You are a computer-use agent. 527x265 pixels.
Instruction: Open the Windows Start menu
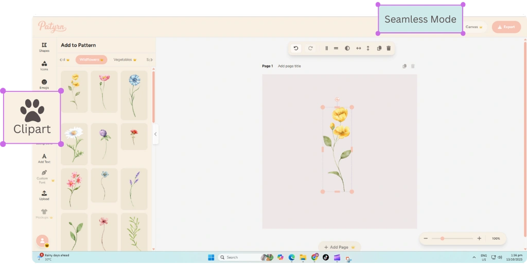pyautogui.click(x=211, y=257)
